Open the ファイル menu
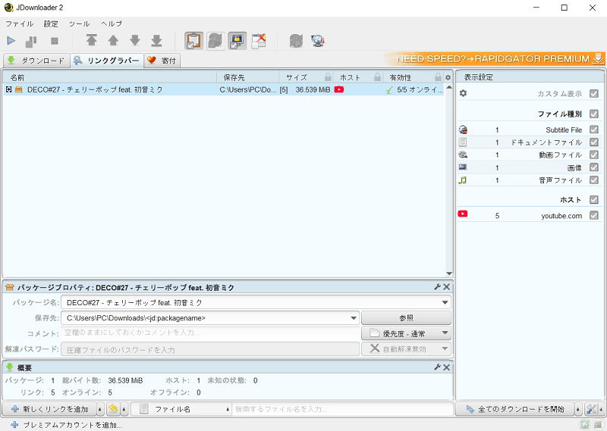 (x=20, y=23)
